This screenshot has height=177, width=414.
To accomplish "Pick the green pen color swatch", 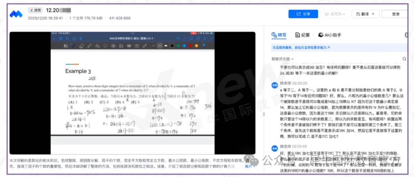I will (x=178, y=46).
